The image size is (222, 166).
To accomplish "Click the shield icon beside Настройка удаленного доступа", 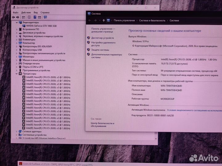I will coord(88,42).
